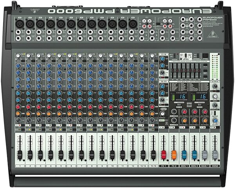235x188 pixels.
Task: Click the 'FX 1' fader label
Action: point(164,166)
